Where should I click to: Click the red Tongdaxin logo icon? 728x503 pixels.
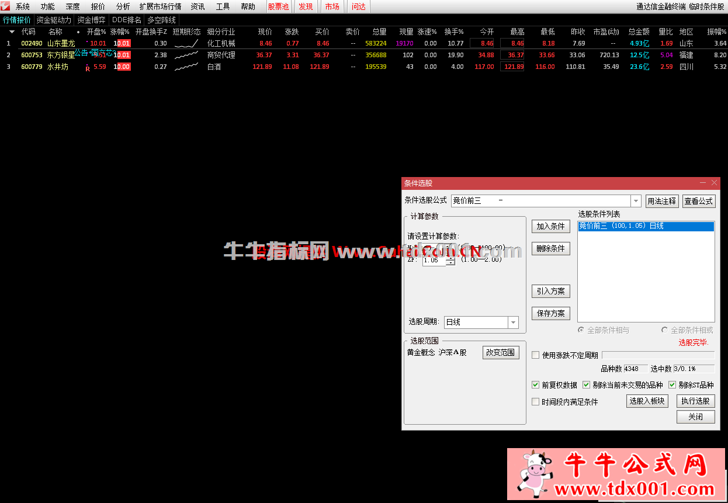click(x=5, y=6)
